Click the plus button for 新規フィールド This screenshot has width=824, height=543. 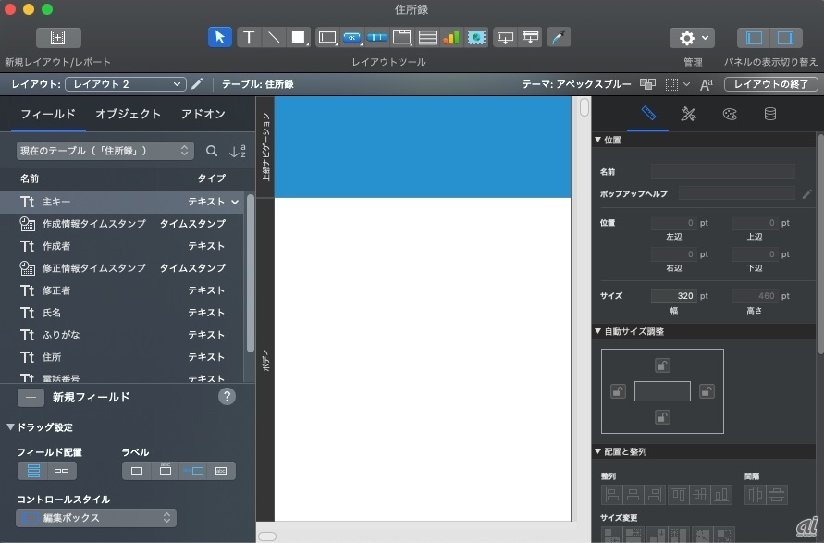(x=31, y=397)
